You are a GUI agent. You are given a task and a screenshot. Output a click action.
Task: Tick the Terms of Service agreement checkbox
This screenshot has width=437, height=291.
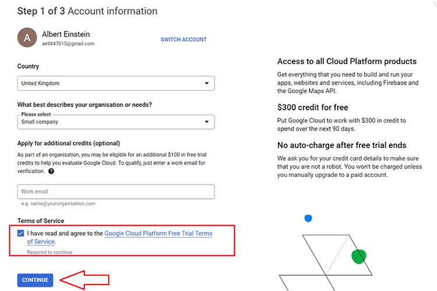20,233
